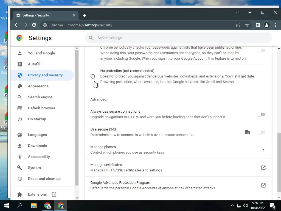Click the volume speaker tray icon
Viewport: 281px width, 211px height.
246,206
